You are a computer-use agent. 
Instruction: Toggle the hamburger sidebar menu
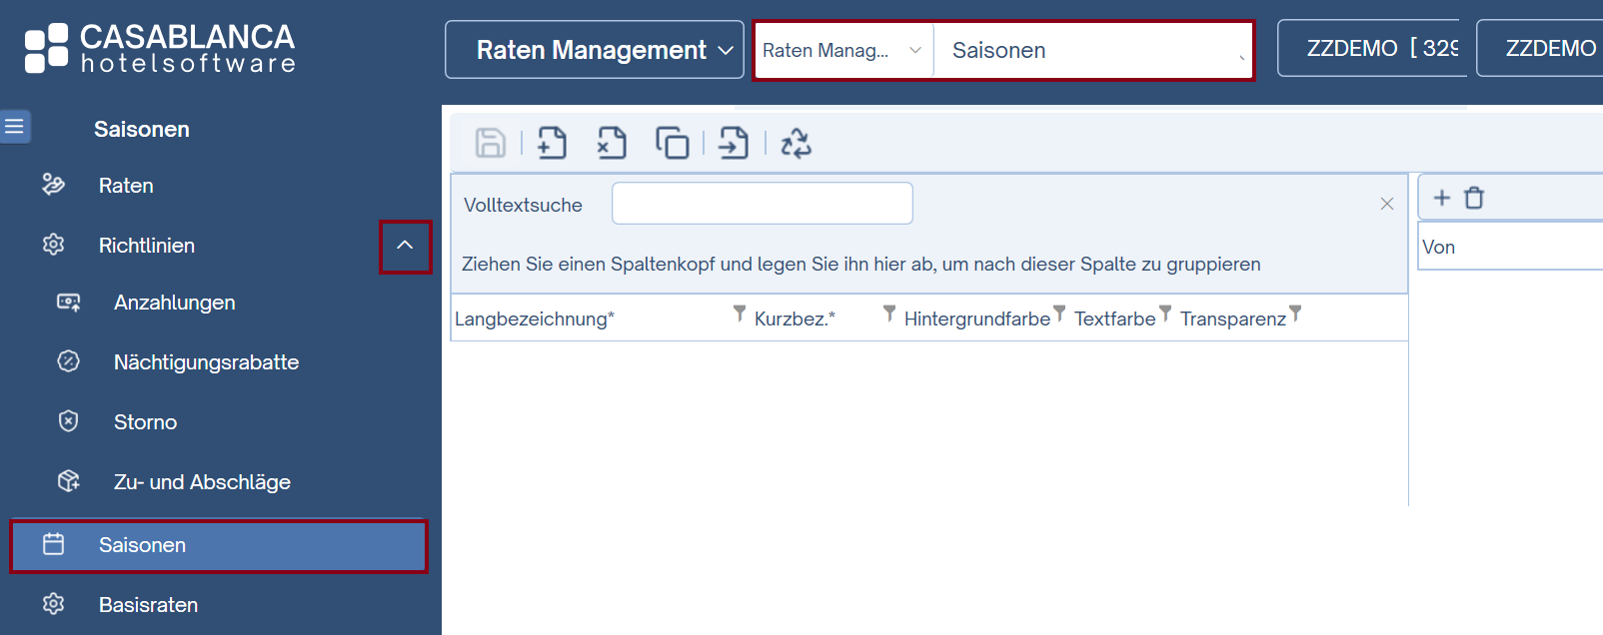15,127
